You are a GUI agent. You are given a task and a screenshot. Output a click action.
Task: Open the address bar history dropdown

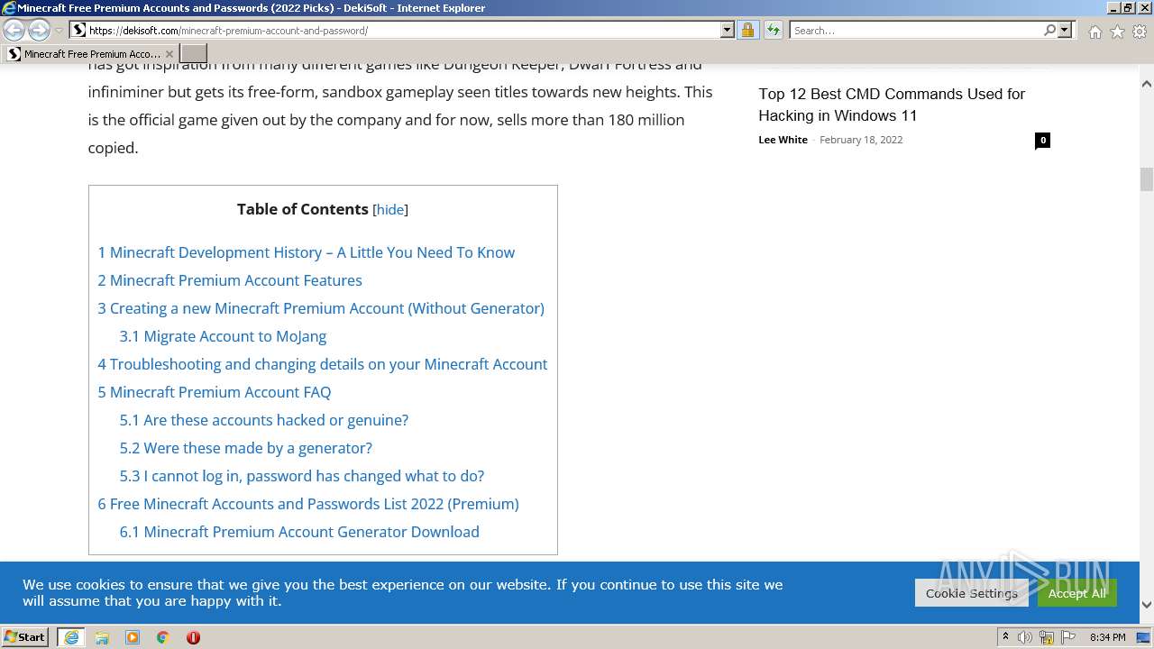(x=728, y=30)
